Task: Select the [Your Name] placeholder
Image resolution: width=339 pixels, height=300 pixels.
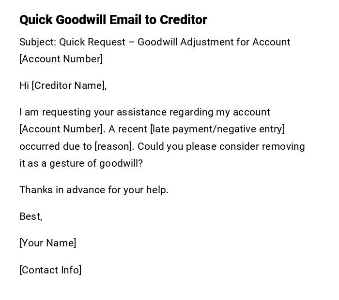Action: point(47,243)
